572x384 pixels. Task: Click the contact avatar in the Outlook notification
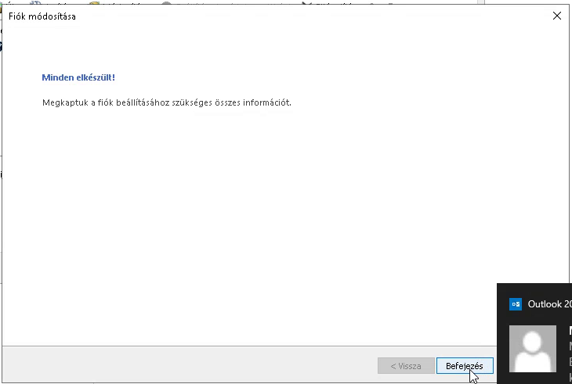coord(533,349)
